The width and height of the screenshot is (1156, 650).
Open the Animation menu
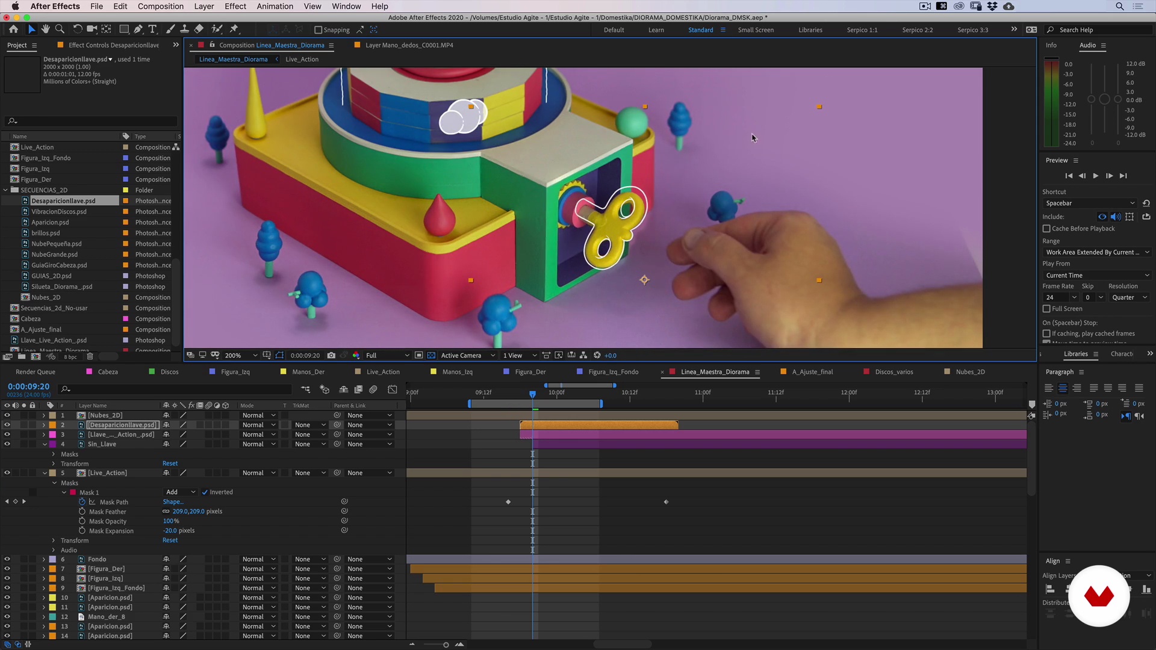(275, 6)
